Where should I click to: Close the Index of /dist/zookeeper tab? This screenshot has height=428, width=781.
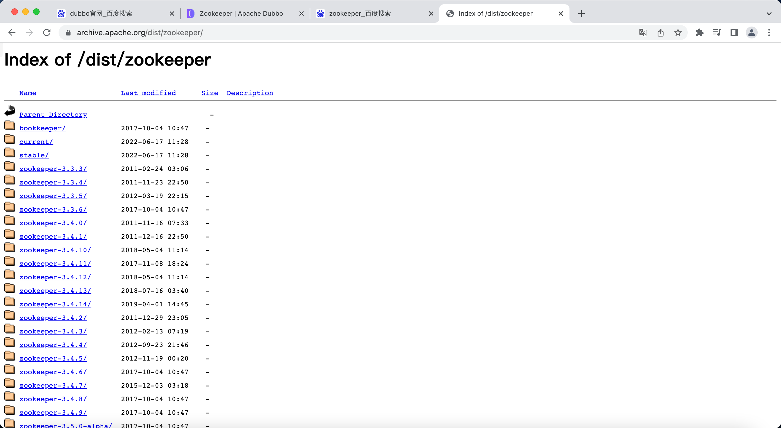561,14
